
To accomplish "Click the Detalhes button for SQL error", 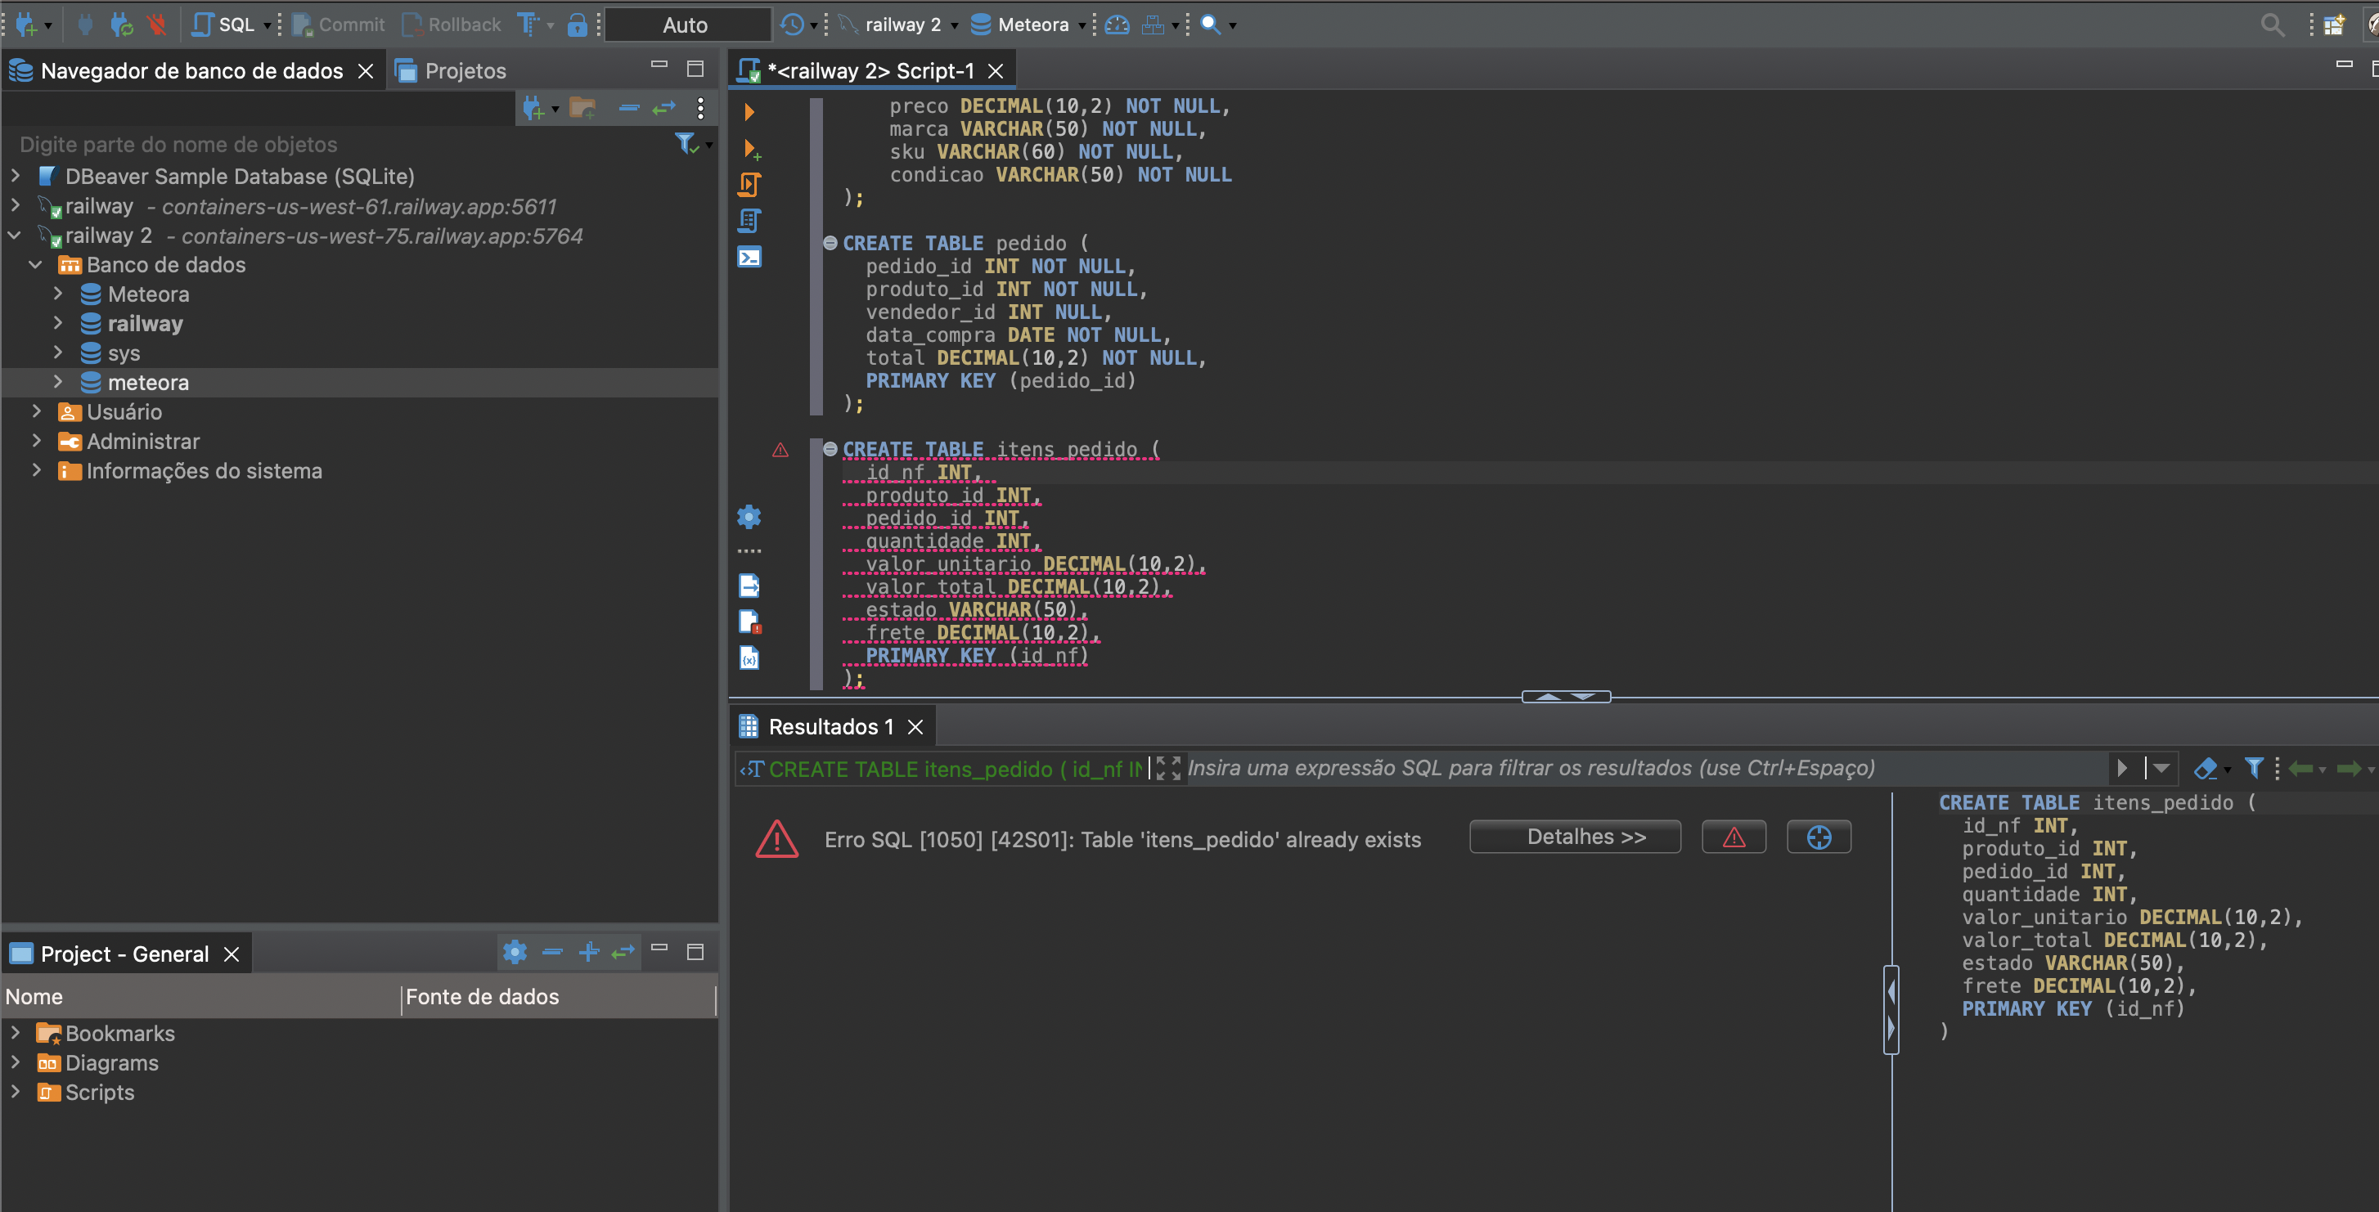I will [1585, 838].
